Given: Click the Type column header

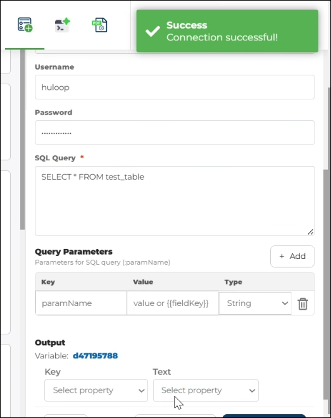Looking at the screenshot, I should pos(234,282).
